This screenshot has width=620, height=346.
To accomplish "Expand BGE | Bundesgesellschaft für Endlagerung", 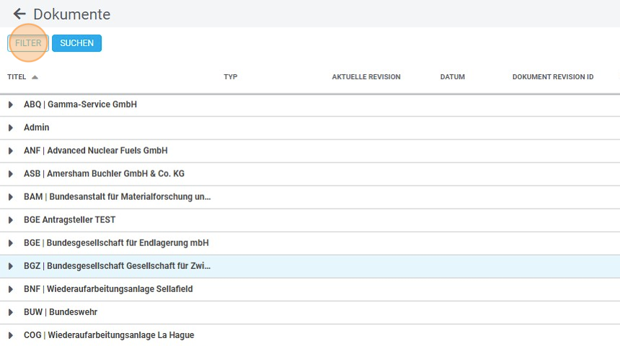I will [x=11, y=243].
